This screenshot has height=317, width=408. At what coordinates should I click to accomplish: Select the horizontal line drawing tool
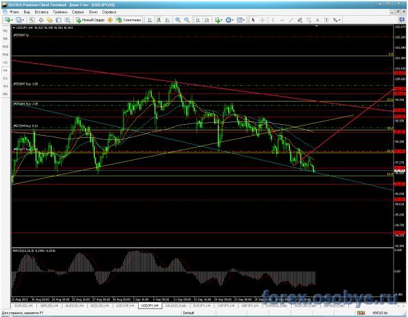tap(282, 20)
